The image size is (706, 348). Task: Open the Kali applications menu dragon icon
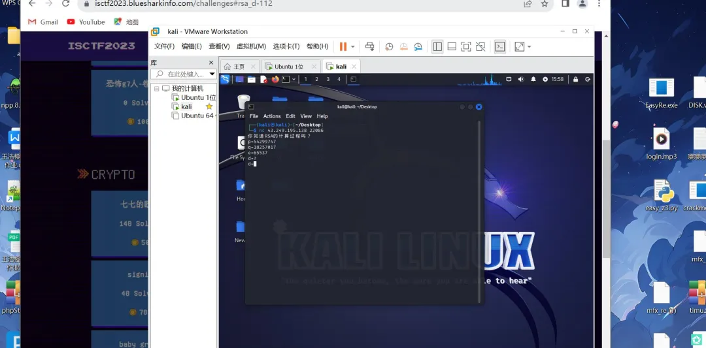pyautogui.click(x=225, y=79)
